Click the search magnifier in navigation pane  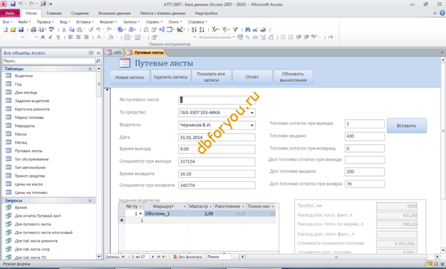pyautogui.click(x=98, y=61)
